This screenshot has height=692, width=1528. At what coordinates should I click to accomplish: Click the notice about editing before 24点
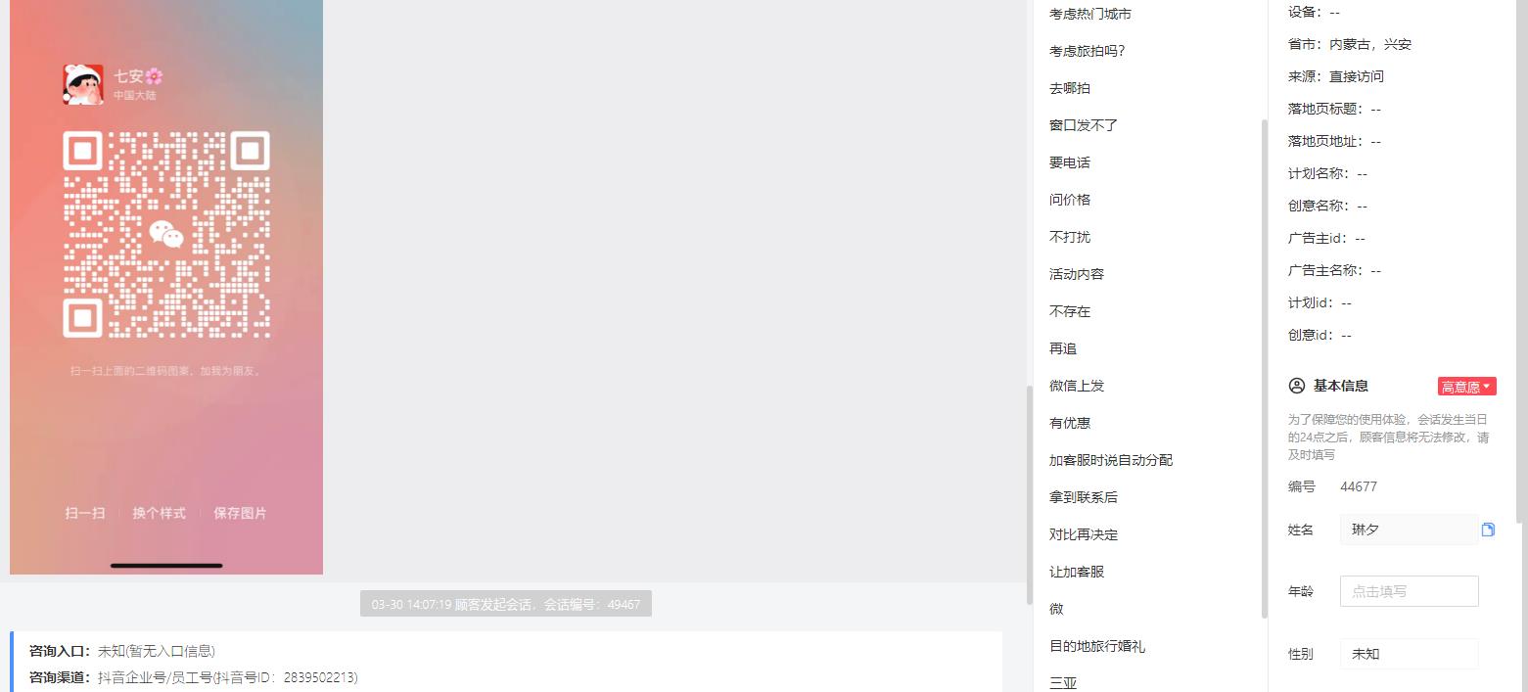(1389, 437)
